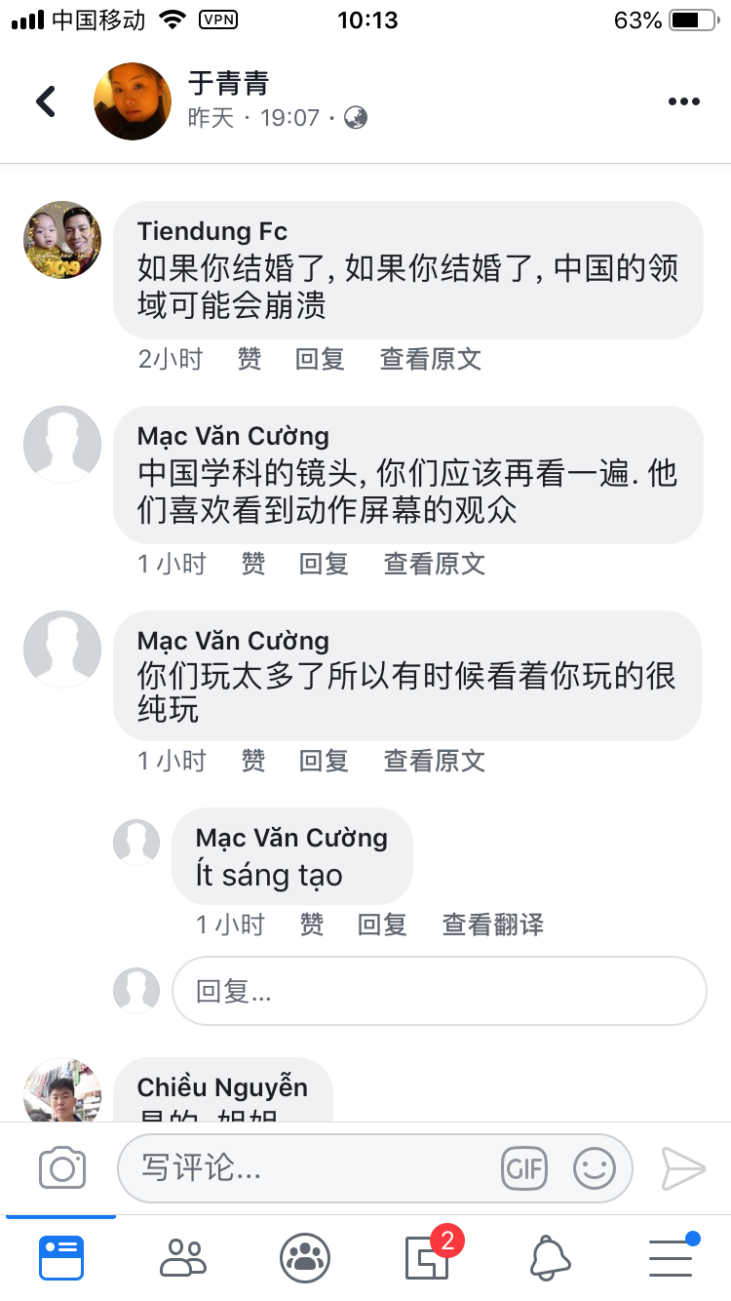Like Tiendung Fc's comment with 赞
Image resolution: width=731 pixels, height=1301 pixels.
point(250,359)
